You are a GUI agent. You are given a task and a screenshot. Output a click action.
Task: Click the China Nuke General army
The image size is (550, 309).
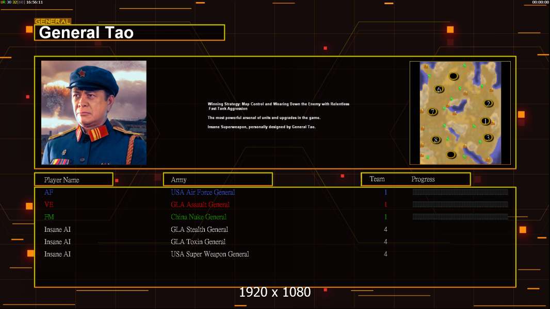199,217
